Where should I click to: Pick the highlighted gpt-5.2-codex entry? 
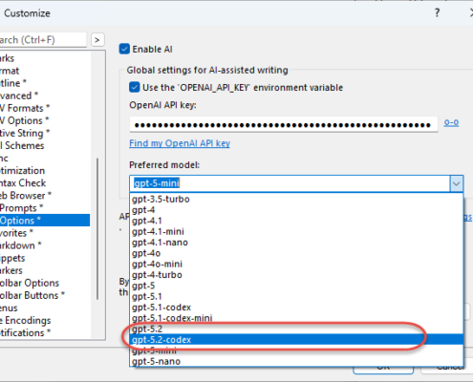point(296,340)
